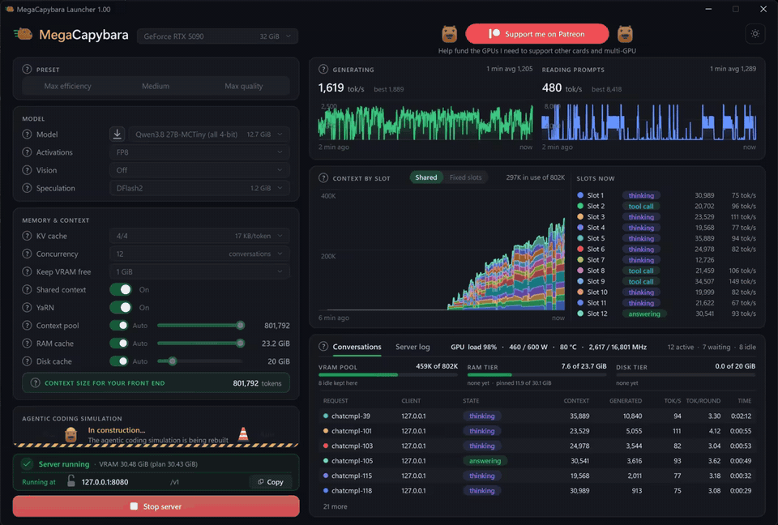Click the Conversations panel help icon
Screen dimensions: 778x525
[323, 347]
